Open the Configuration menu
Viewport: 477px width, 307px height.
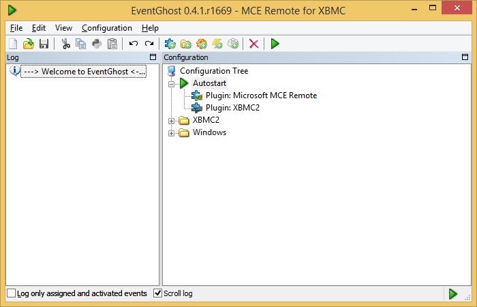click(x=107, y=28)
